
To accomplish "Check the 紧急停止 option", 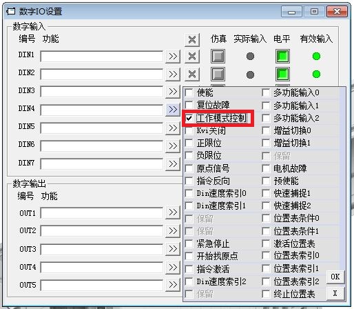I will (x=189, y=243).
